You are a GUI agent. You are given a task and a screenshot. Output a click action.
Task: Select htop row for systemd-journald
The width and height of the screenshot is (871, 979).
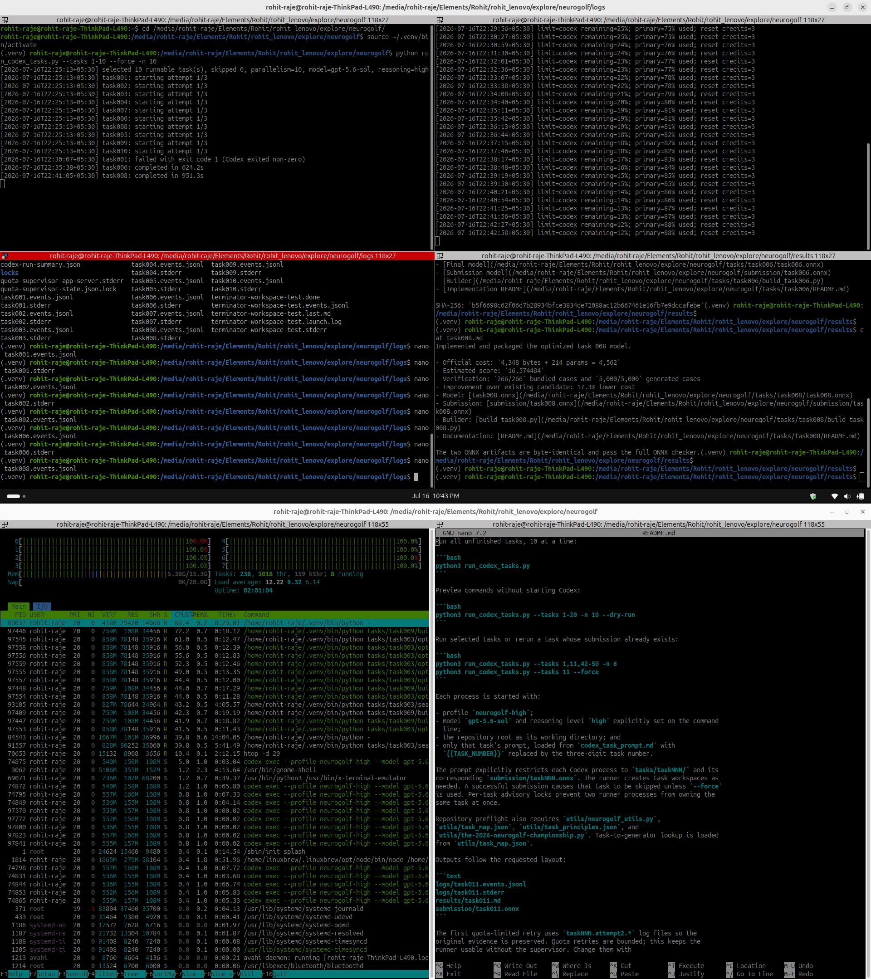point(215,909)
